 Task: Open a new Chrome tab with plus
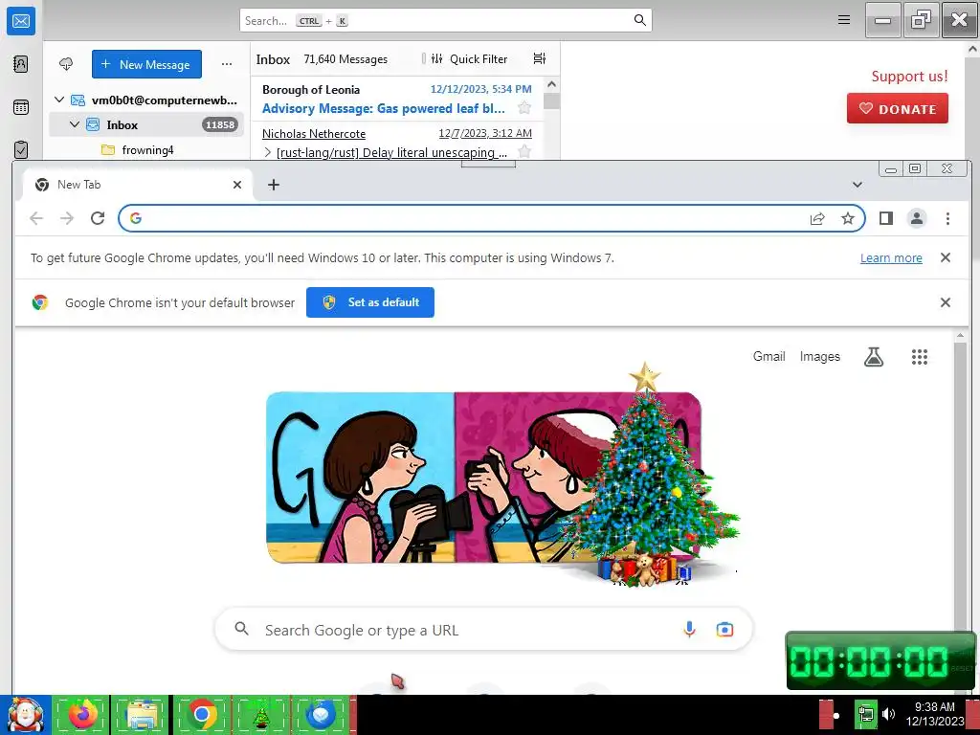(273, 185)
